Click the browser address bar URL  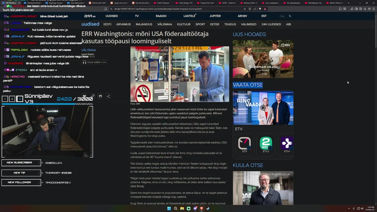tap(158, 9)
